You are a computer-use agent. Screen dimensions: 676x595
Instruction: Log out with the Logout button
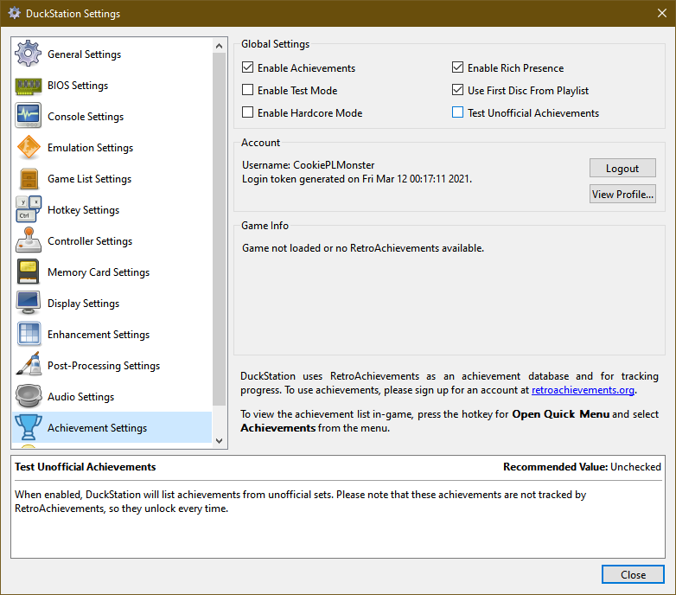(622, 168)
